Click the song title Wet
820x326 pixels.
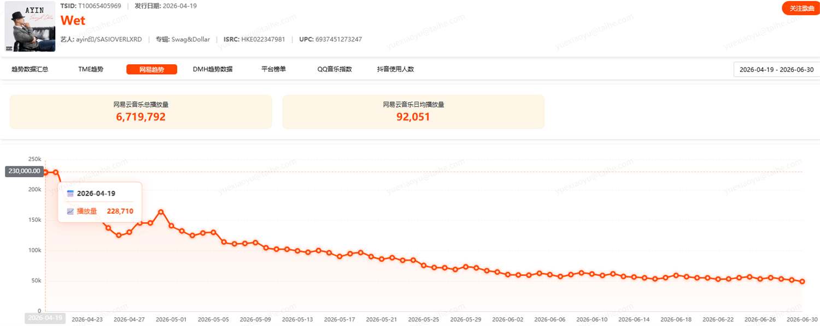click(73, 21)
